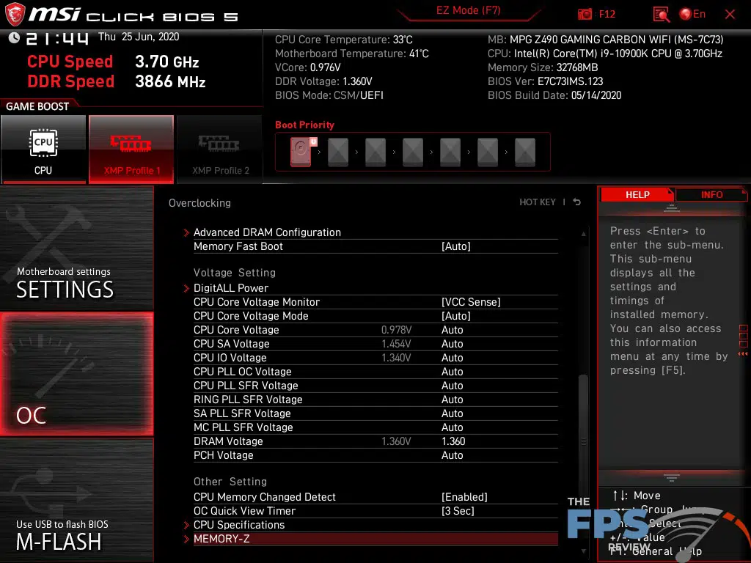Click the BIOS Ver E7C73IMS.123 text

point(545,81)
